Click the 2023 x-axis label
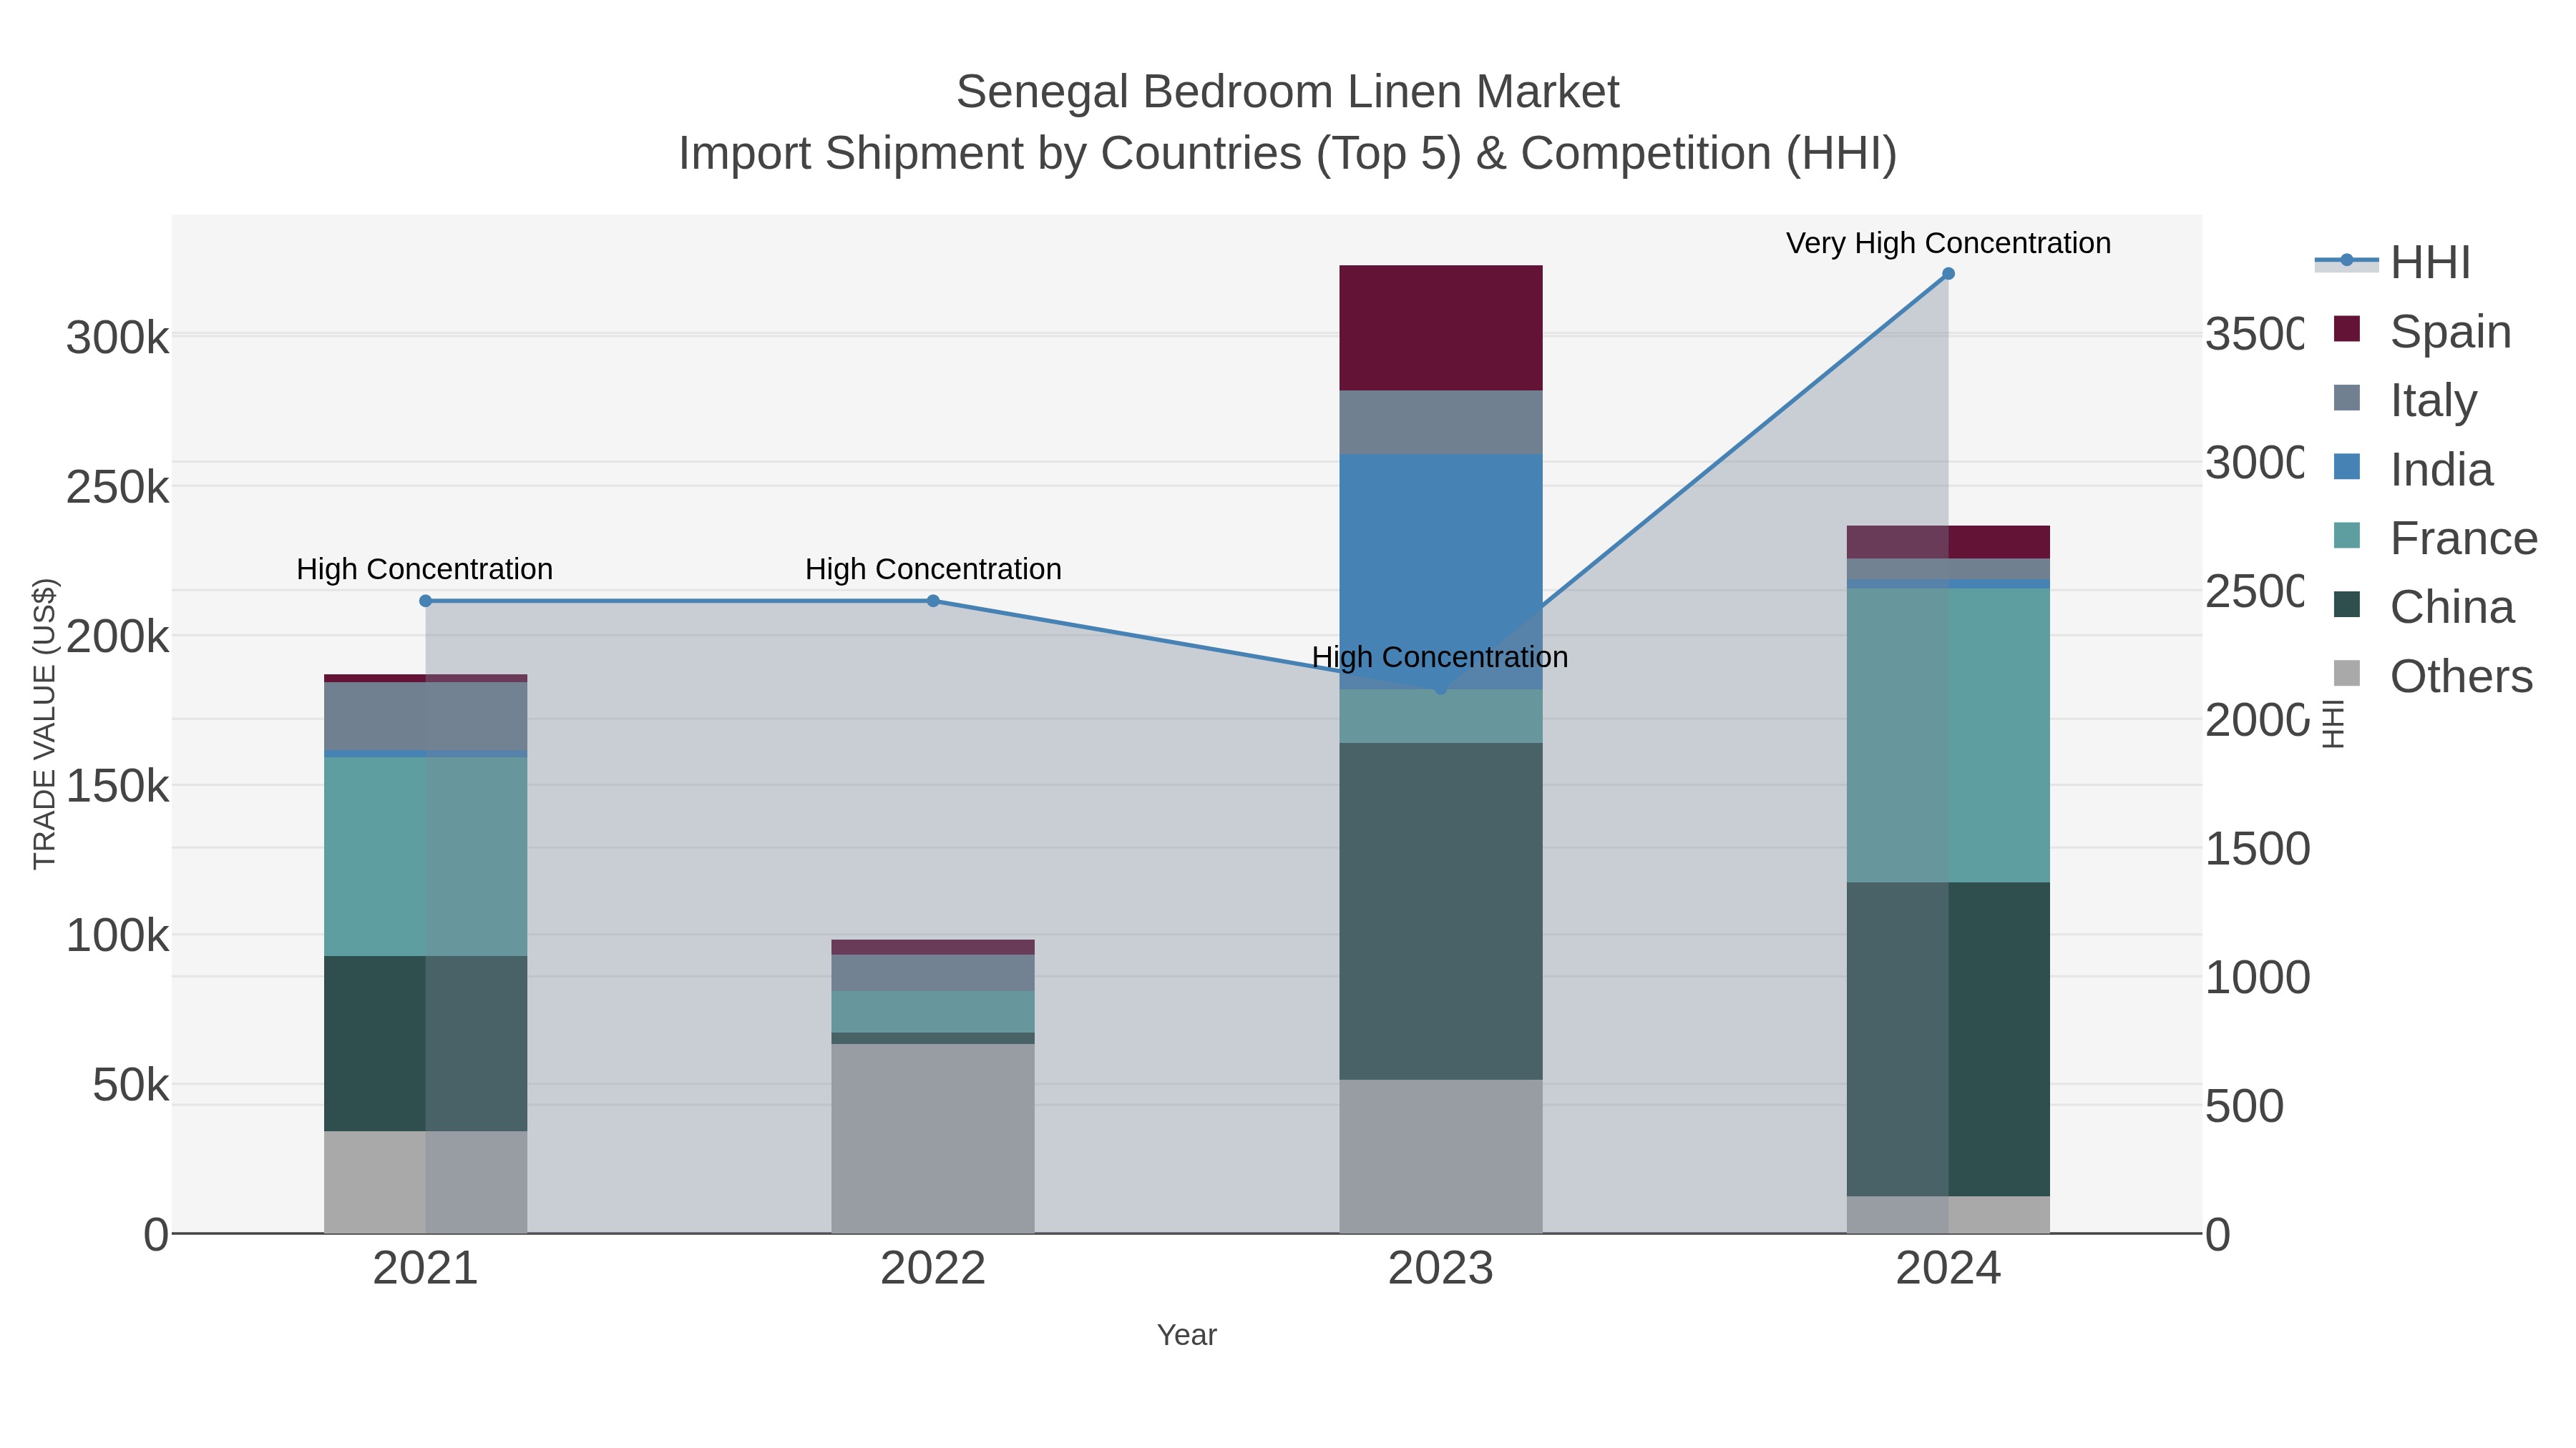 coord(1441,1268)
